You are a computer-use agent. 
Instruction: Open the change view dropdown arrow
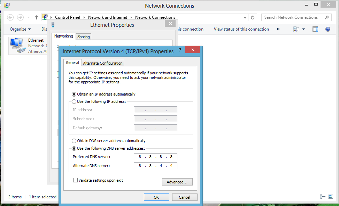click(x=303, y=29)
